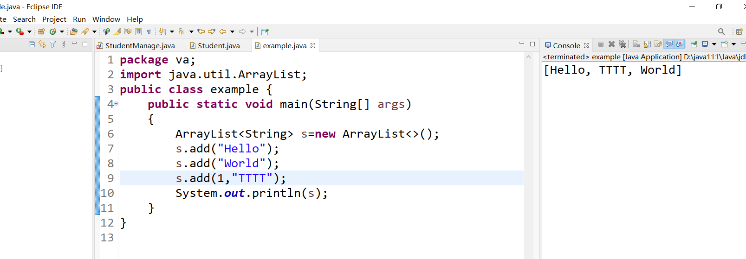Open the Help menu
The height and width of the screenshot is (259, 746).
coord(135,19)
